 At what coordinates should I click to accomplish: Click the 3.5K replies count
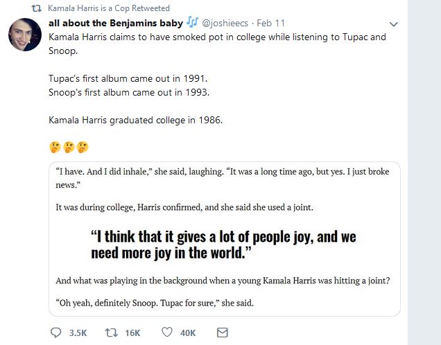tap(78, 333)
